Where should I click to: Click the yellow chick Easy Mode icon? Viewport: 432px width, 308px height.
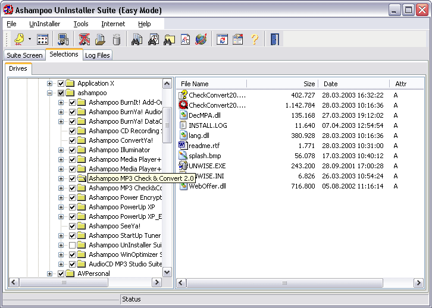(19, 39)
